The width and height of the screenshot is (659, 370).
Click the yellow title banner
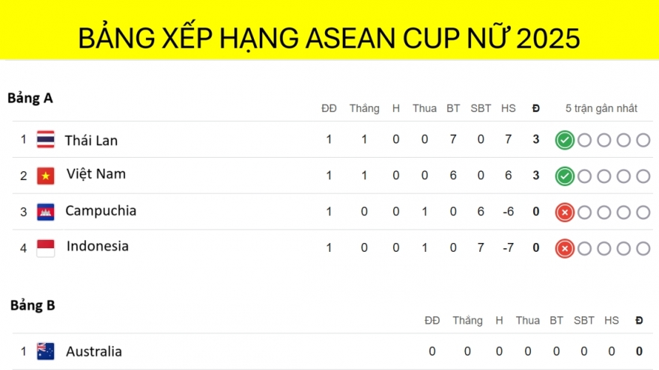[329, 37]
